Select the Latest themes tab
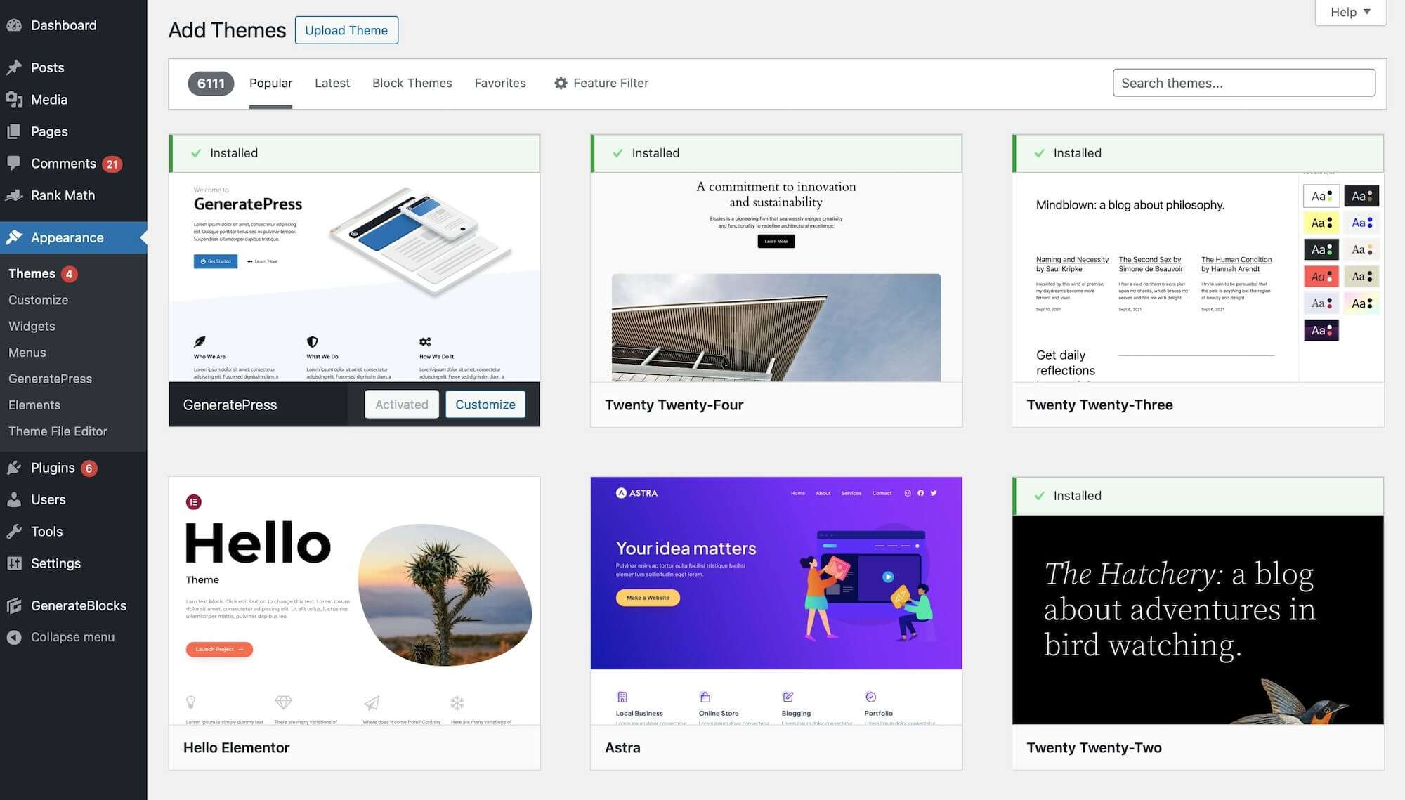This screenshot has width=1405, height=800. click(x=332, y=83)
